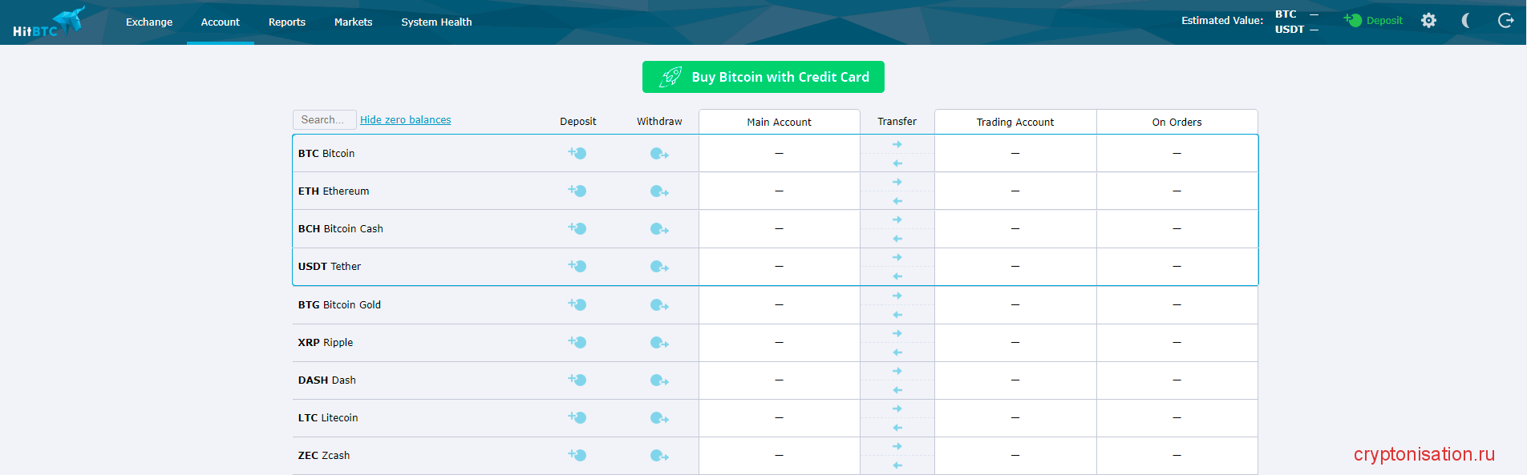Click the XRP Ripple deposit icon
This screenshot has height=475, width=1527.
click(x=577, y=342)
